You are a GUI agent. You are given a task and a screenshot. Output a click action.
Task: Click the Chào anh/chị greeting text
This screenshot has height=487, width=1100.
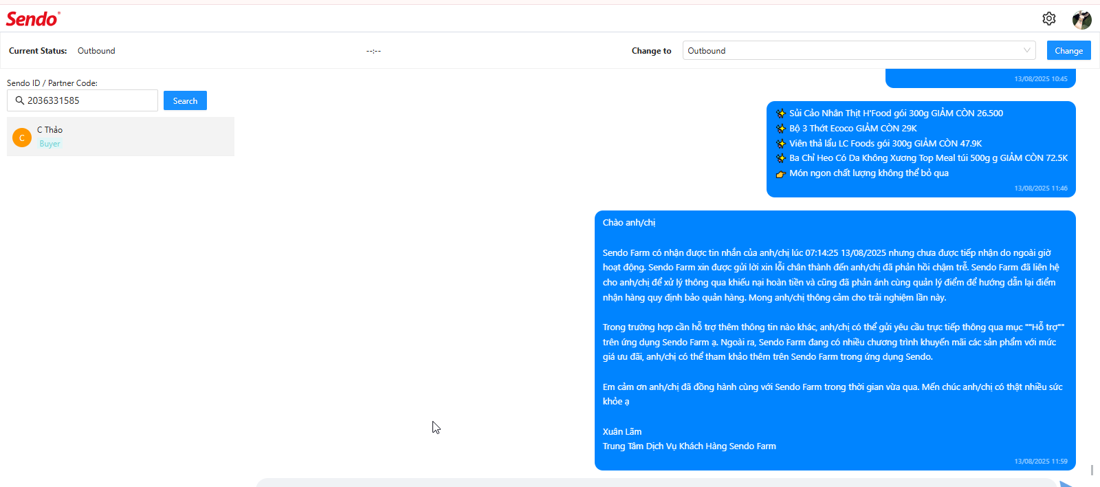629,223
